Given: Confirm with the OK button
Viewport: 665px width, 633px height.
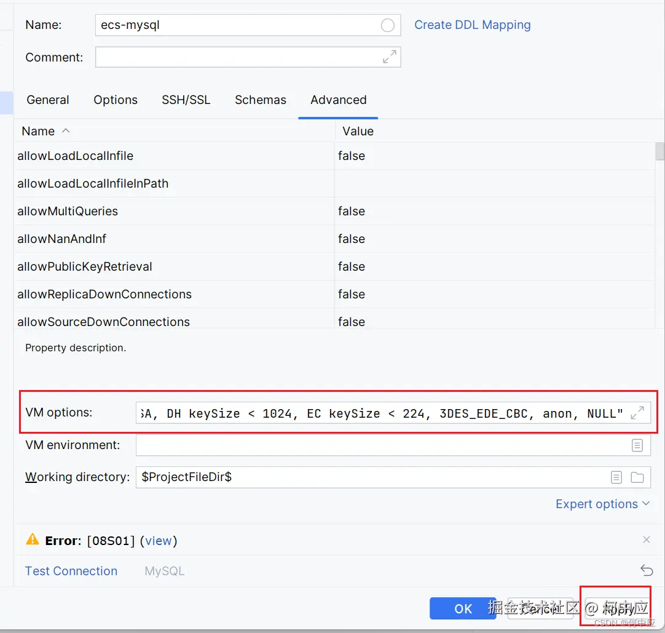Looking at the screenshot, I should coord(463,608).
